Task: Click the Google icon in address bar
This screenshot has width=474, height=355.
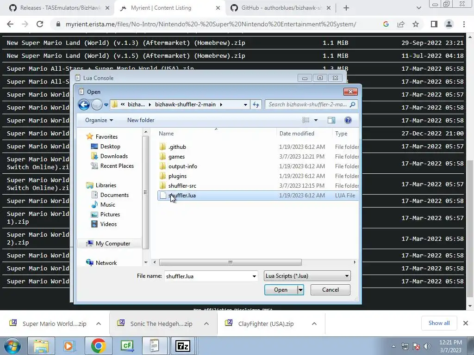Action: point(386,24)
